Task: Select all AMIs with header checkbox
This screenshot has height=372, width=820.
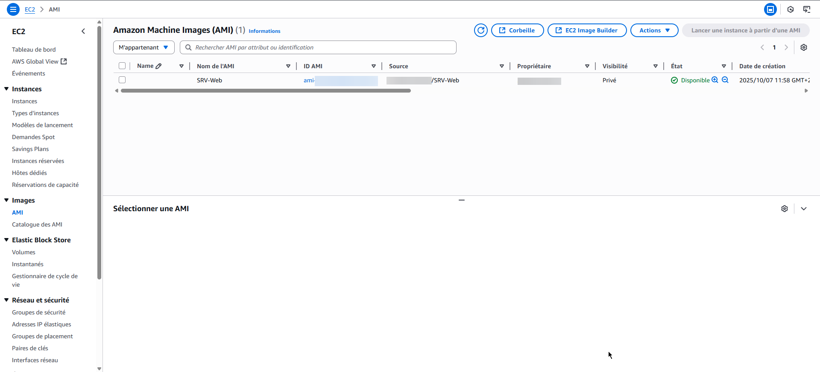Action: pyautogui.click(x=122, y=66)
